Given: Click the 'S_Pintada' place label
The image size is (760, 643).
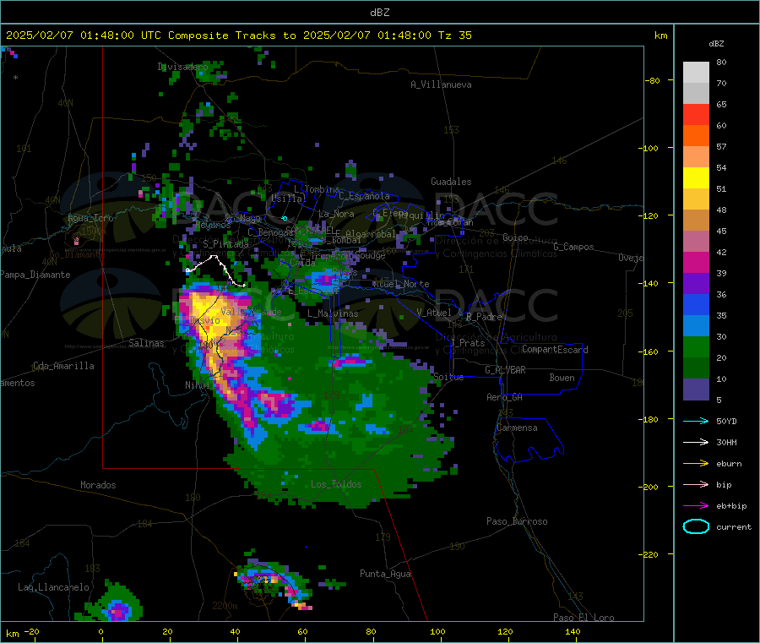Looking at the screenshot, I should [225, 244].
